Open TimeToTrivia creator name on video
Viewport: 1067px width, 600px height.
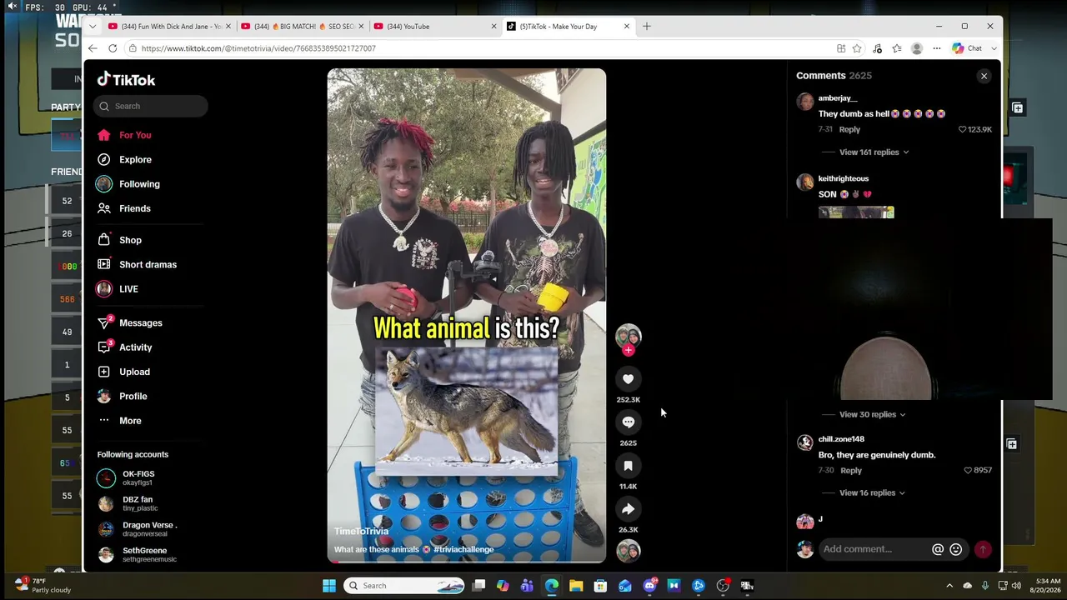pyautogui.click(x=361, y=532)
